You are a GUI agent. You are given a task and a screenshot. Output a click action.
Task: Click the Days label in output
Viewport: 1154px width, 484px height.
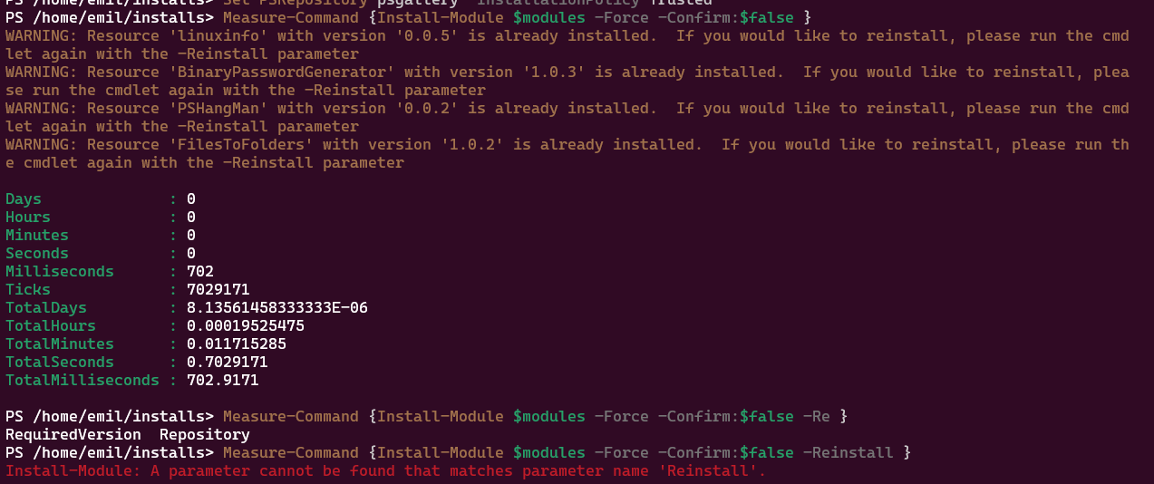coord(24,199)
